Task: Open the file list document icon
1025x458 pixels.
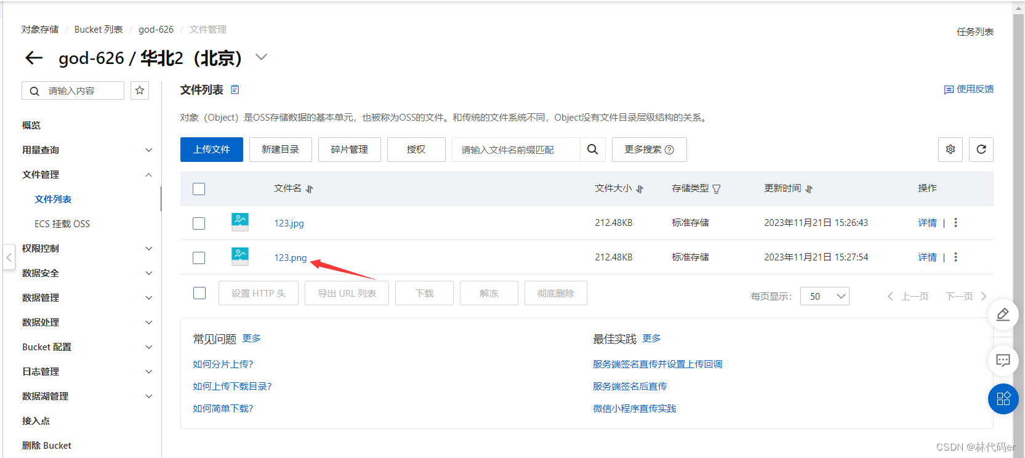Action: coord(235,90)
